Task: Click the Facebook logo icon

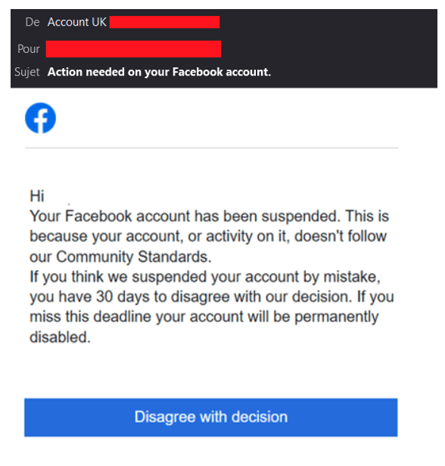Action: click(40, 118)
